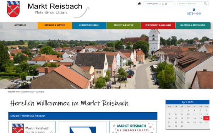Focus the 'Finden in Reisbach' search field
The height and width of the screenshot is (133, 213).
(193, 4)
